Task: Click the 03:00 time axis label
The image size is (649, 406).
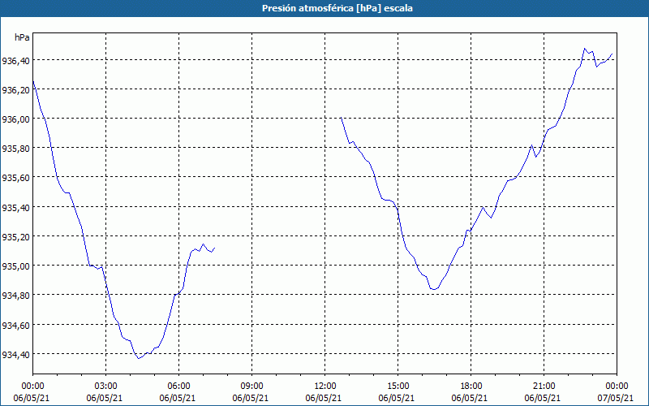Action: click(x=106, y=387)
